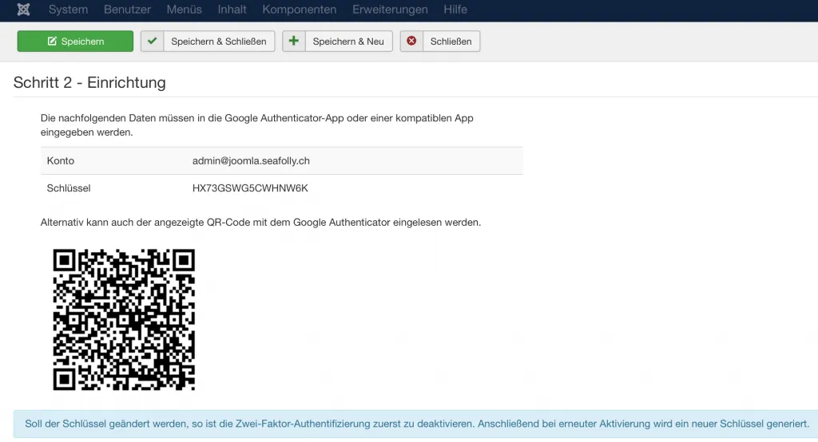Image resolution: width=818 pixels, height=442 pixels.
Task: Select the account admin@joomla.seafolly.ch text
Action: click(251, 160)
